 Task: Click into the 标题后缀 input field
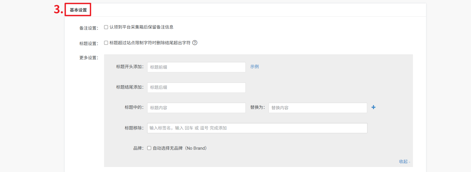click(196, 88)
